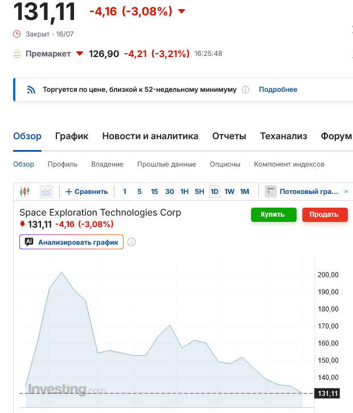Click the RSS feed icon in notice banner
353x413 pixels.
pos(31,90)
